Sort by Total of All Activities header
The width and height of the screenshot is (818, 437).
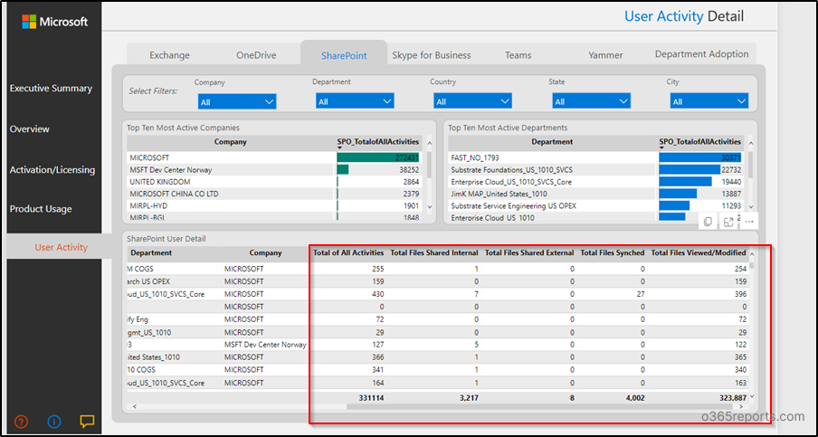point(348,253)
